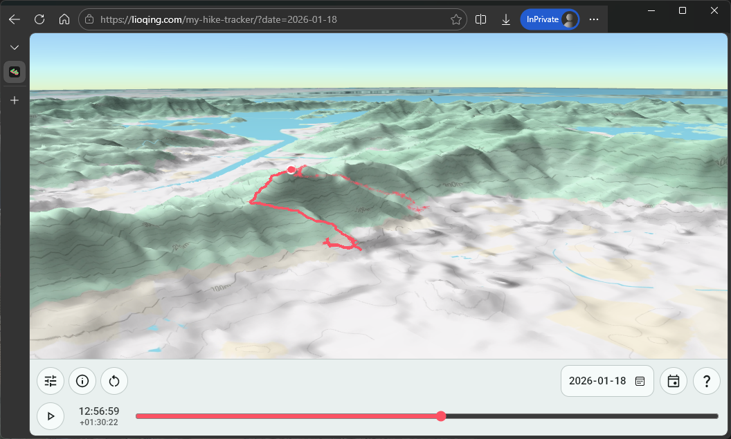
Task: Click the question mark help button
Action: click(x=707, y=381)
